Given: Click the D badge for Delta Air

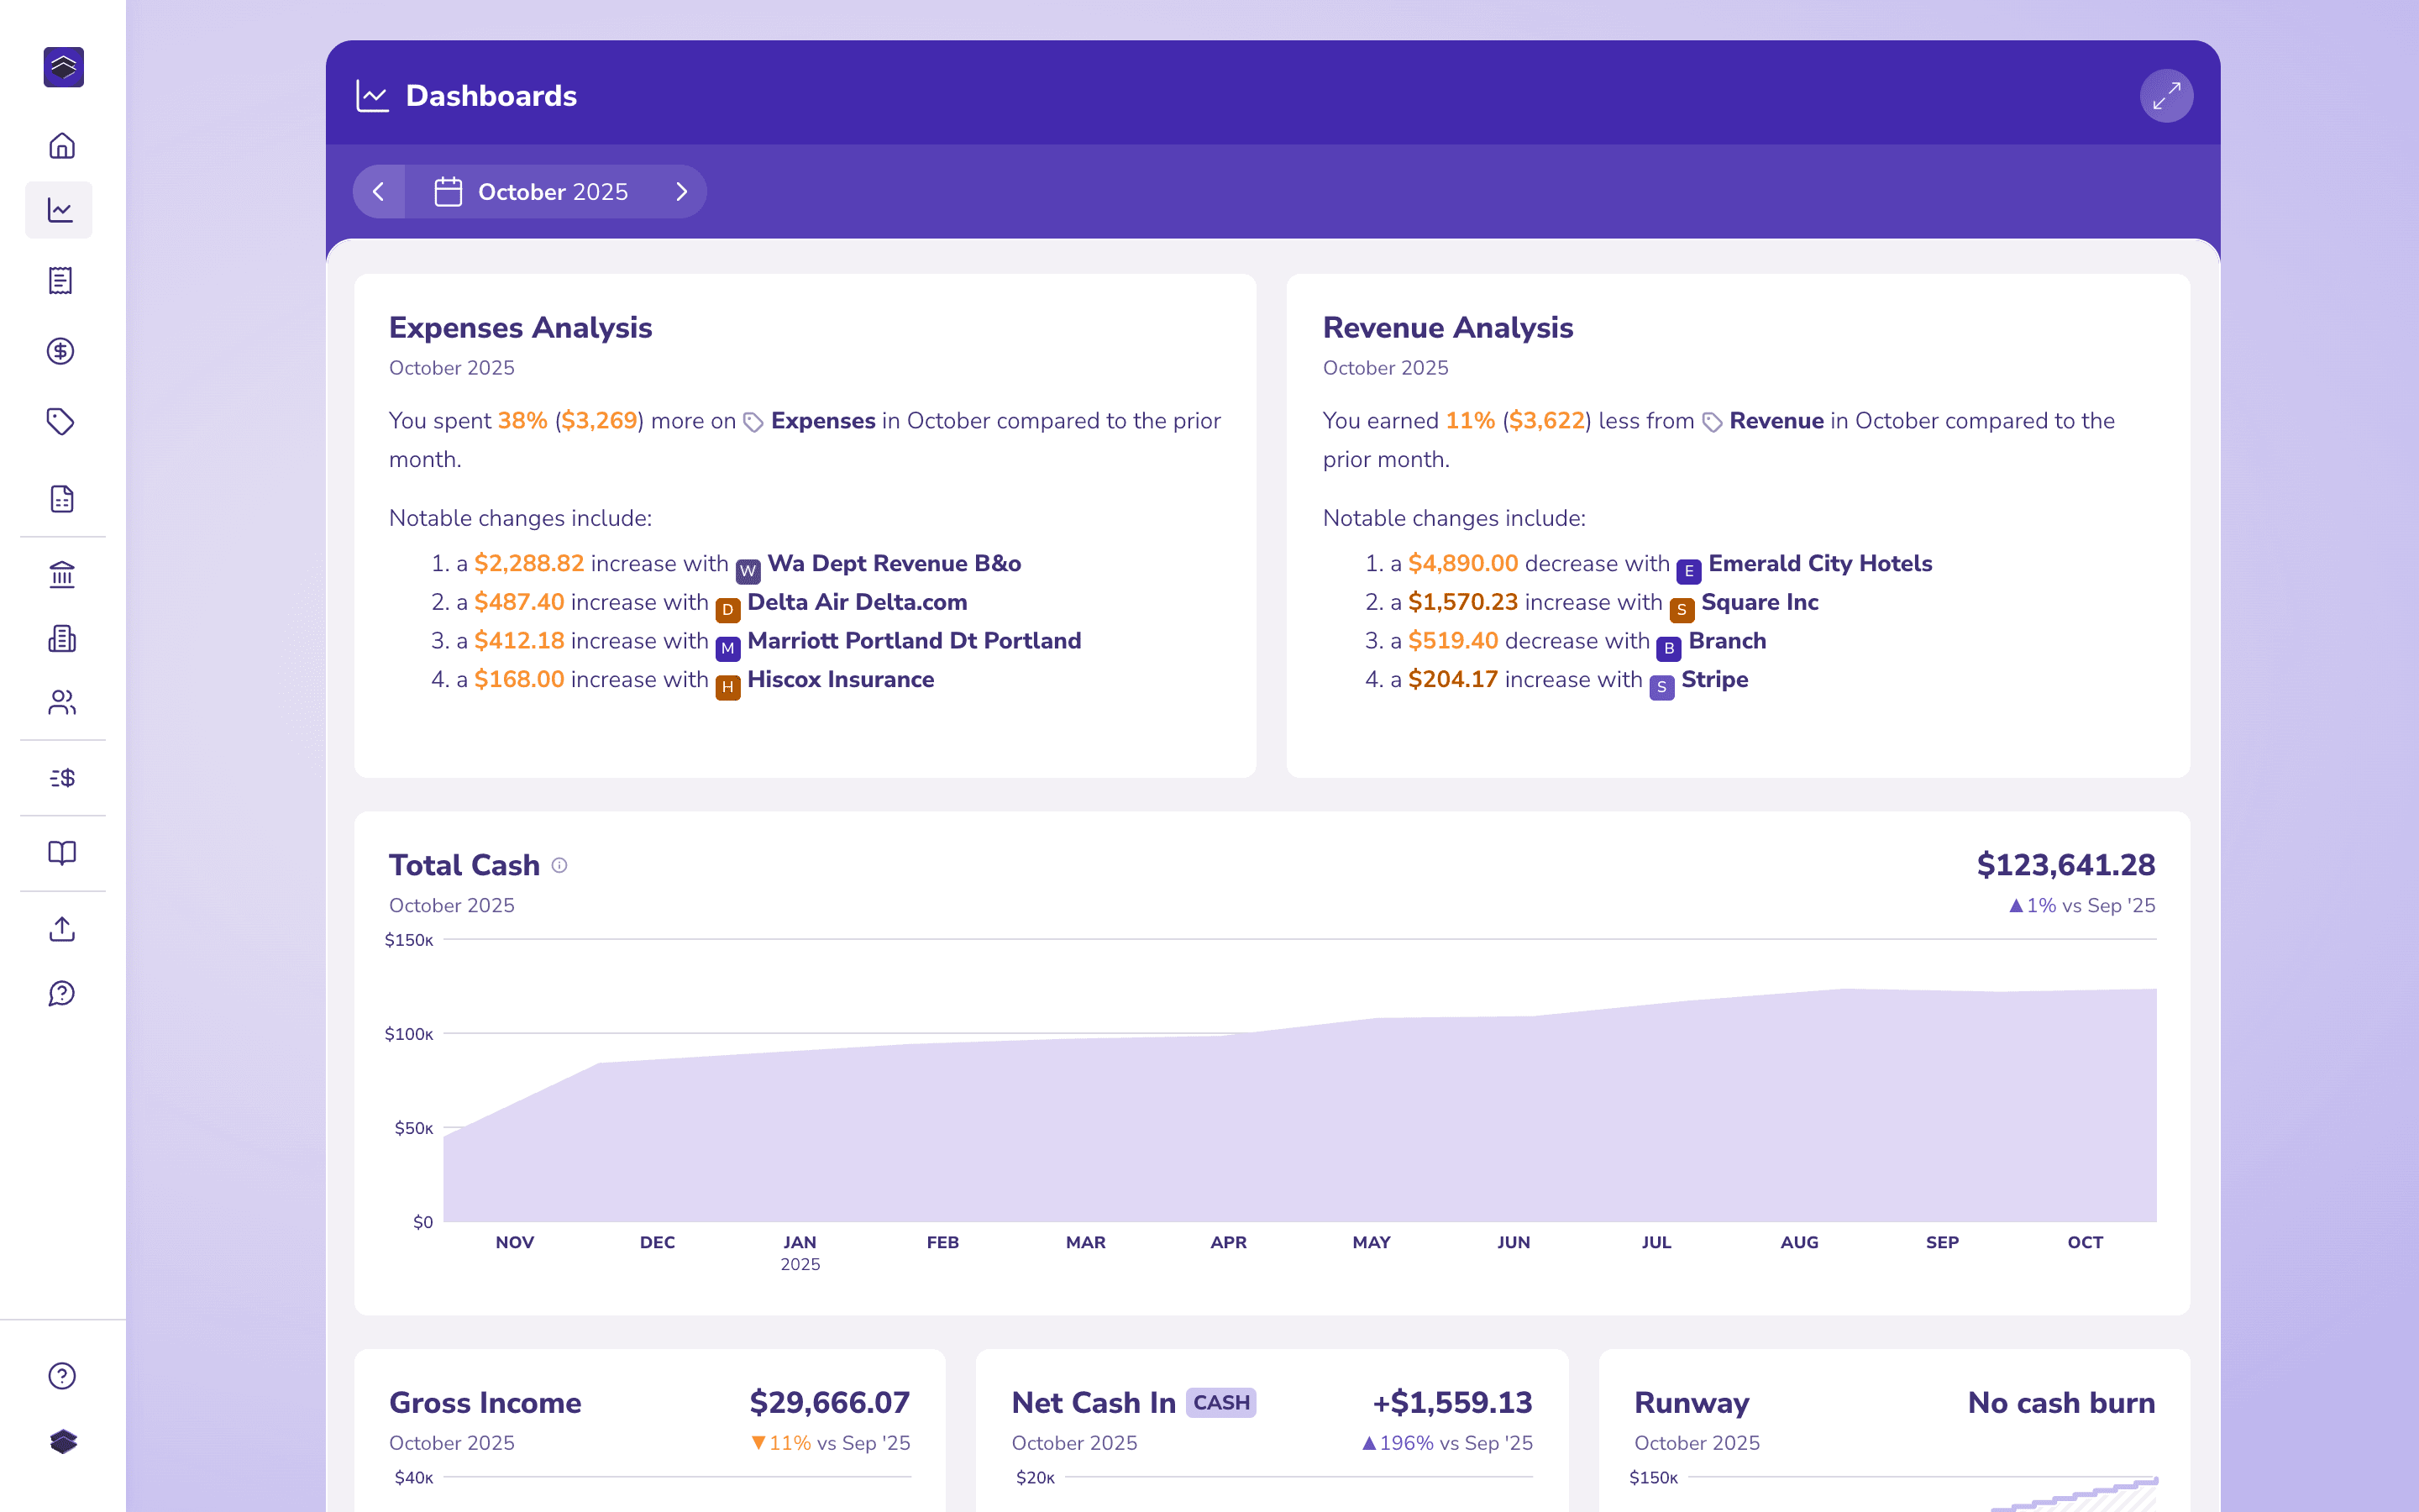Looking at the screenshot, I should point(727,609).
